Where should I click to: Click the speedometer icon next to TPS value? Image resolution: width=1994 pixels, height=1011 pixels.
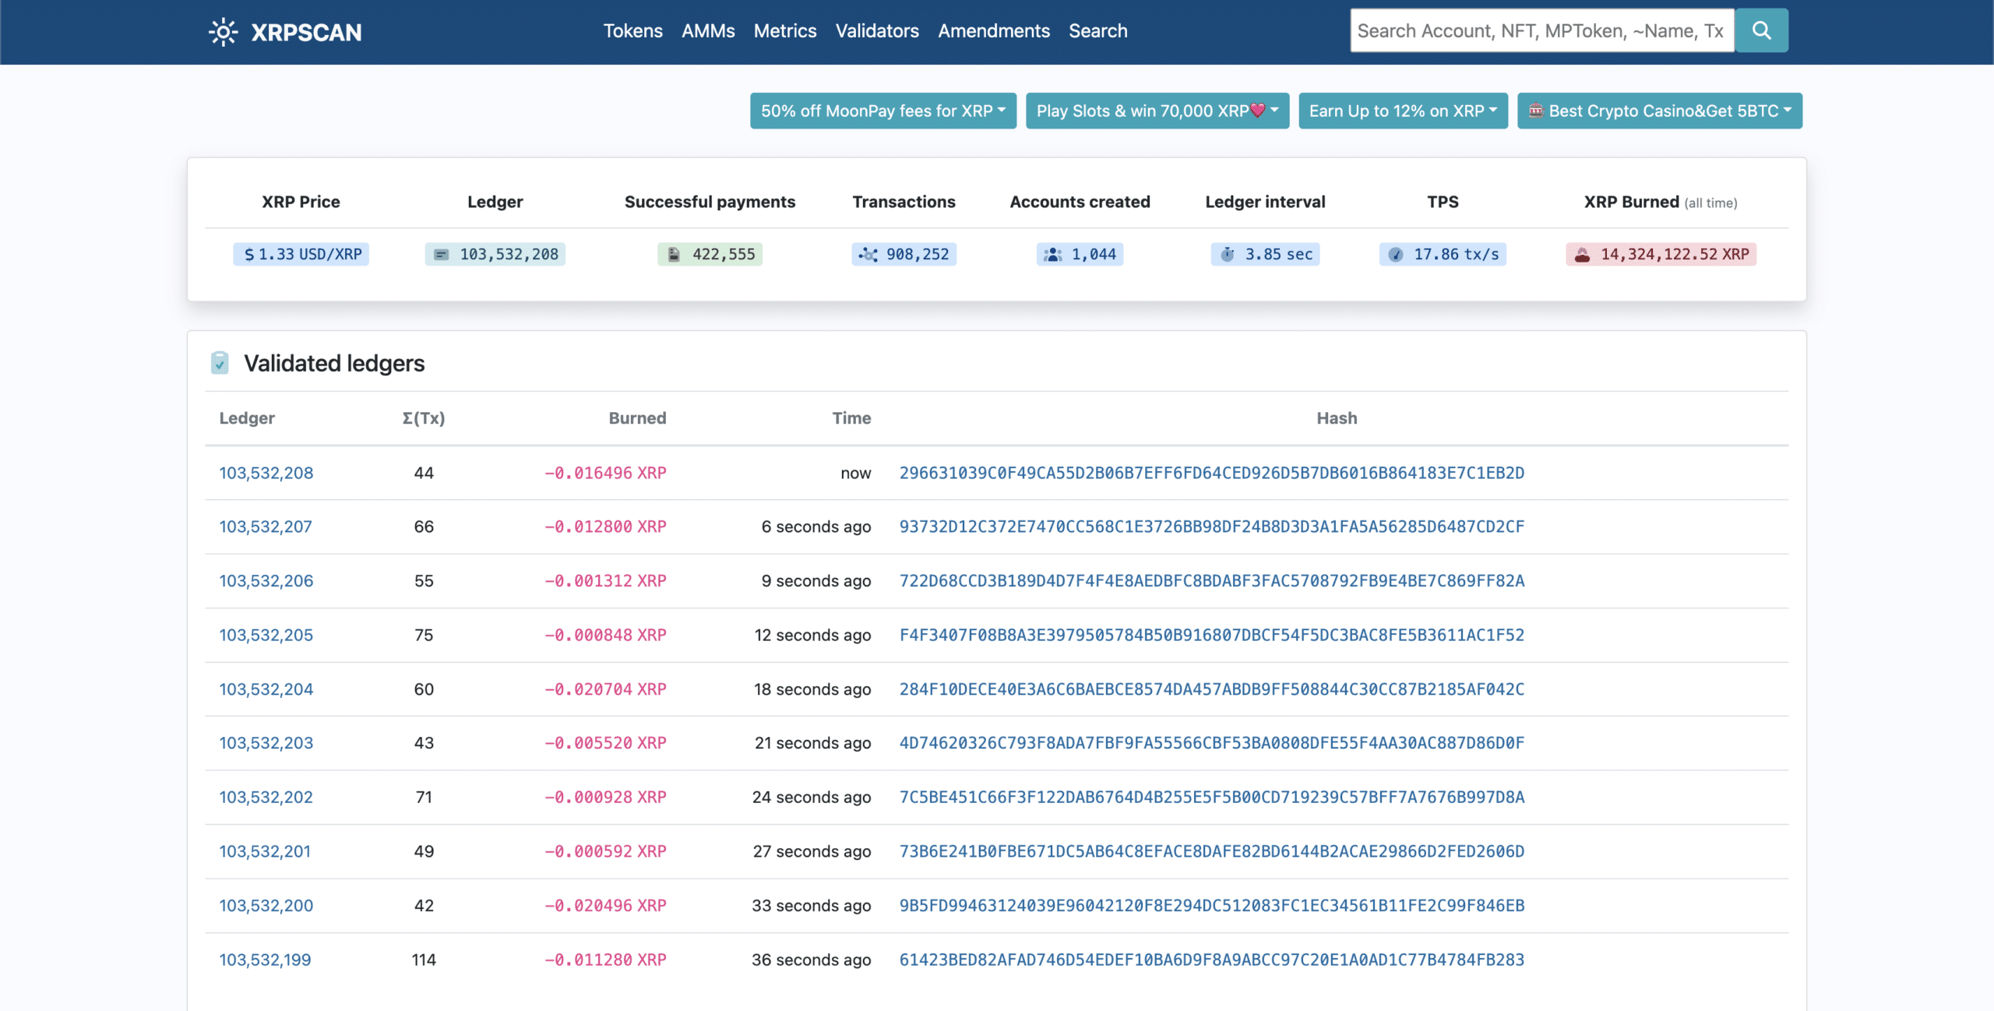(x=1395, y=254)
